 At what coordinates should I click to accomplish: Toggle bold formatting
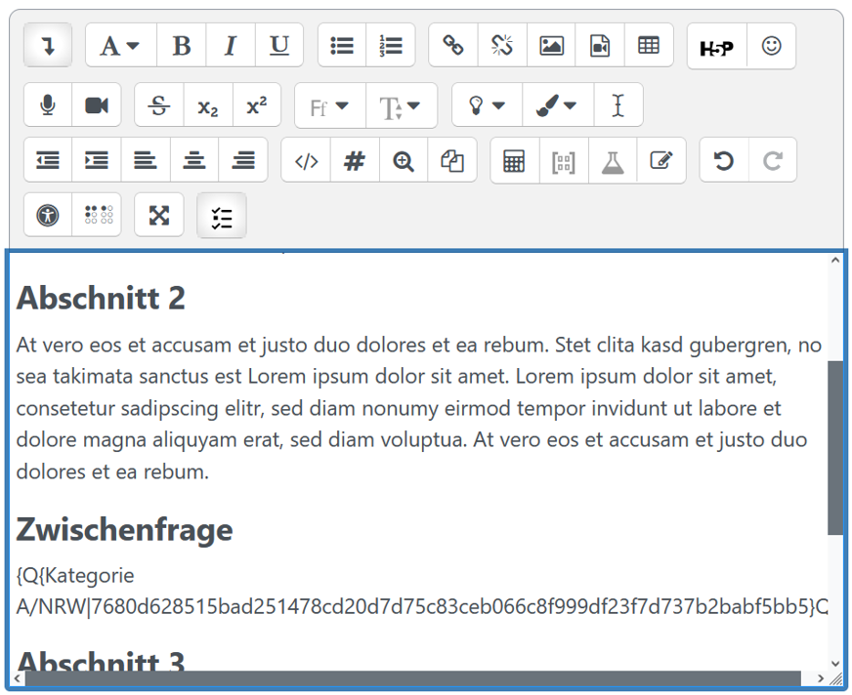point(181,46)
